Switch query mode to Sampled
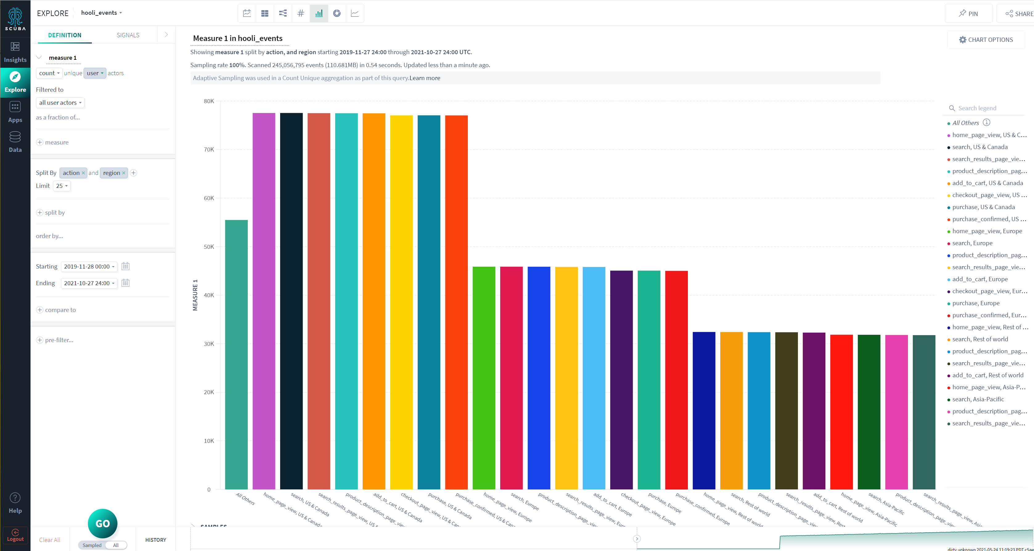 pos(92,545)
